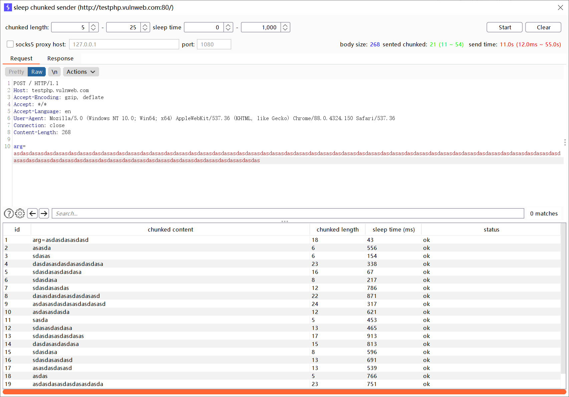The height and width of the screenshot is (397, 569).
Task: Sort by chunked length column header
Action: click(x=337, y=230)
